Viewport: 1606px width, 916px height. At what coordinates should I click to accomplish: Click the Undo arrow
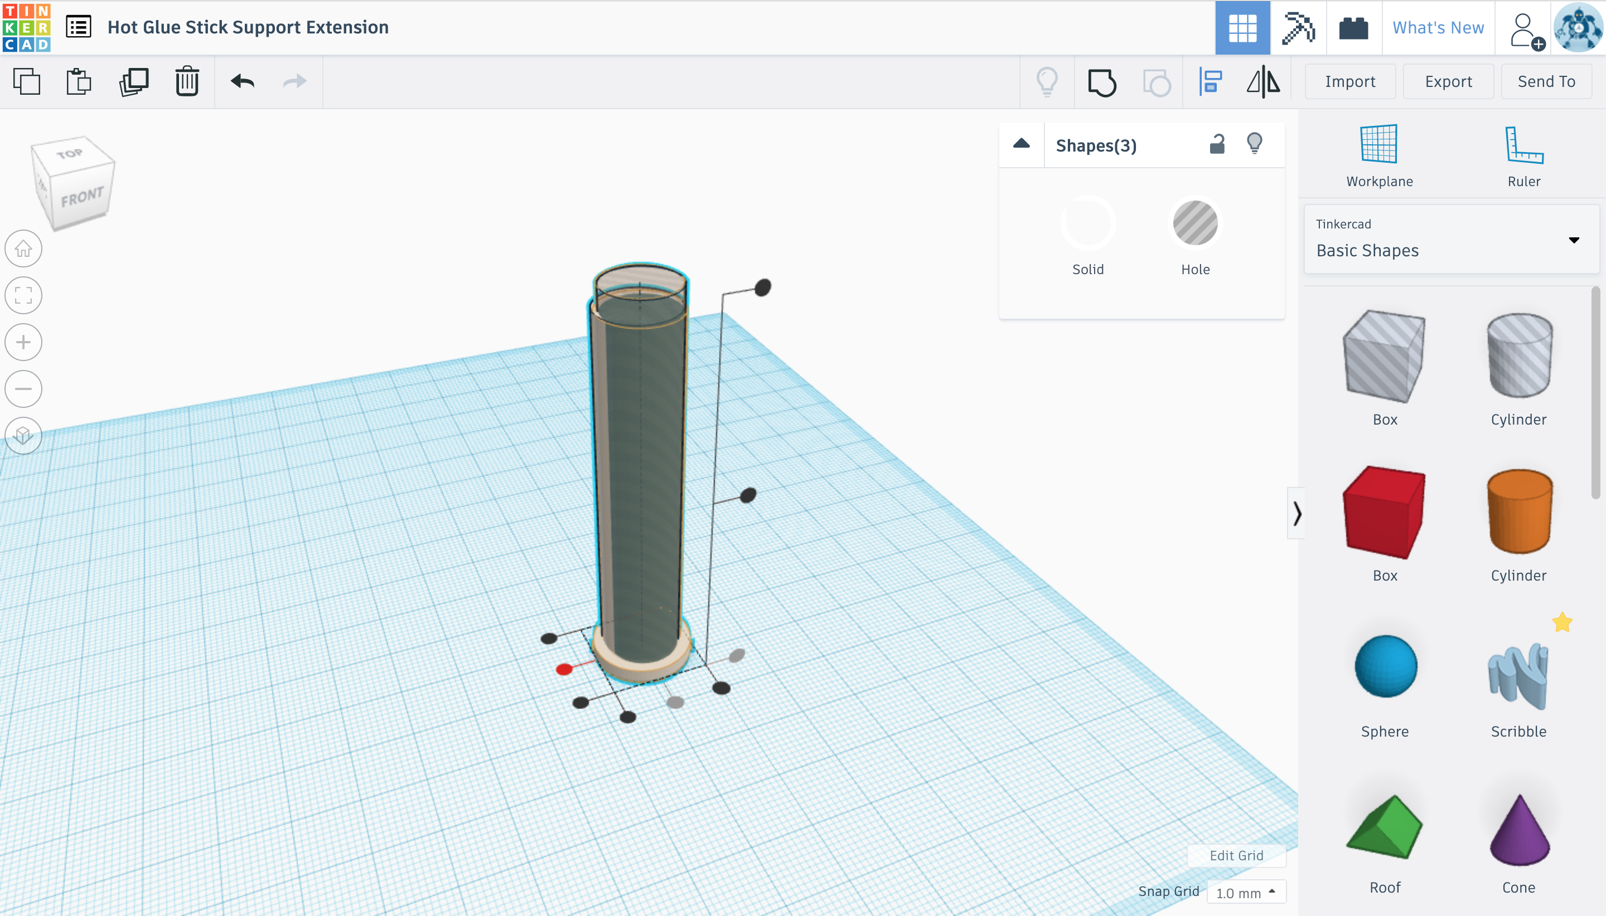coord(243,82)
